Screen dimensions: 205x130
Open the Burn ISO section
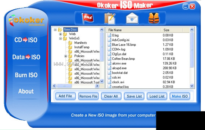pos(26,75)
